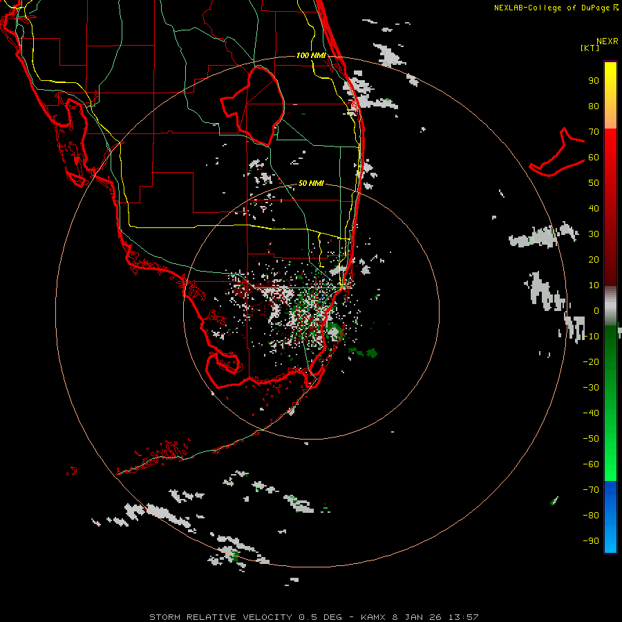Click the -80 value on velocity scale

(x=591, y=516)
